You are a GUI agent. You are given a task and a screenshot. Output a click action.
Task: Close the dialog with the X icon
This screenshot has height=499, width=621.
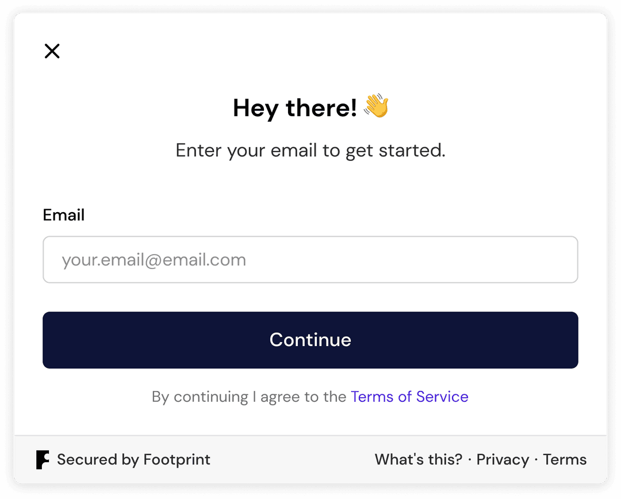tap(52, 51)
